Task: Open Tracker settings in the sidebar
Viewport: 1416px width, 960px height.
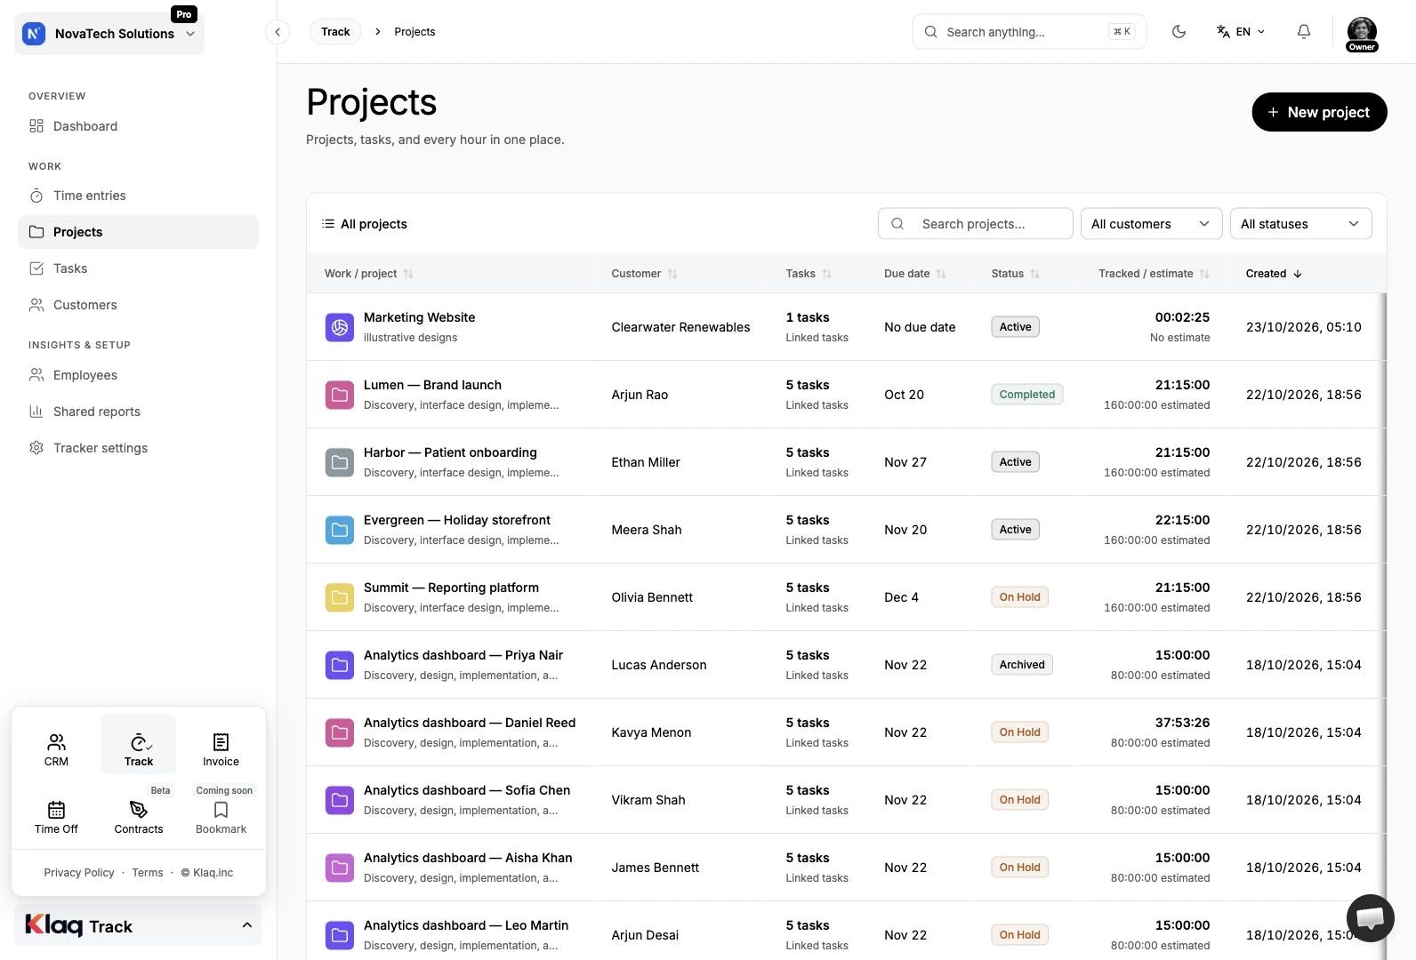Action: click(138, 448)
